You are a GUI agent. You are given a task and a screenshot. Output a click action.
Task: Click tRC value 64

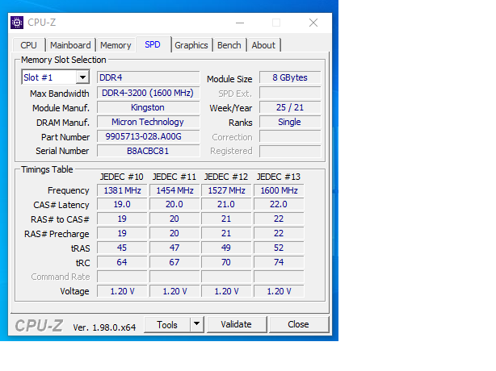pyautogui.click(x=122, y=262)
